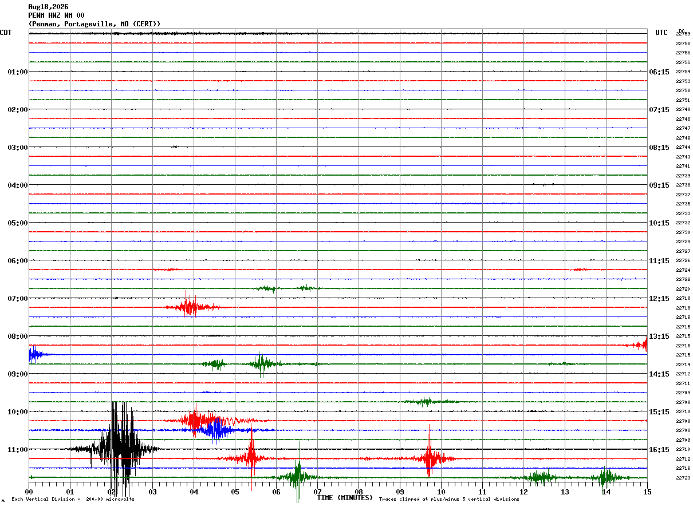Click minute 05 on the time axis
This screenshot has width=693, height=507.
click(235, 492)
